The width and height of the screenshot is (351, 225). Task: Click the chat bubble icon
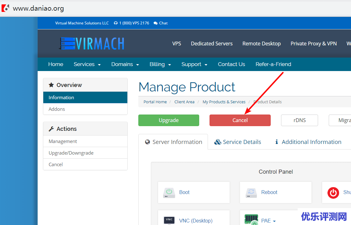(155, 23)
